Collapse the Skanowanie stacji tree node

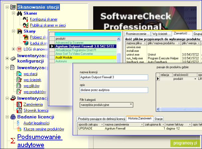point(7,7)
